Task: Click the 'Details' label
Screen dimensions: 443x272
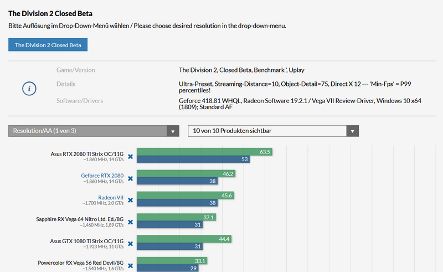Action: (x=66, y=84)
